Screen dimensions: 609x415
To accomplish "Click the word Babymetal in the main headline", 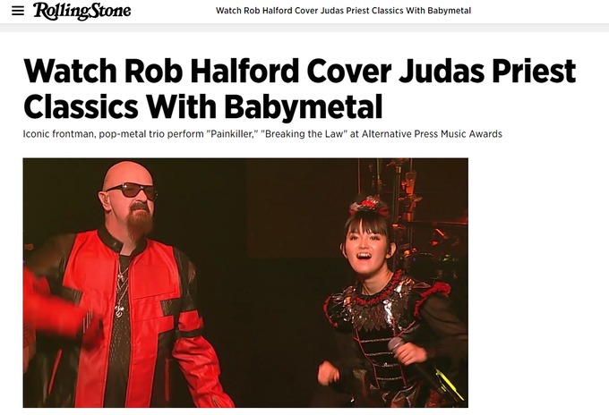I will (304, 106).
